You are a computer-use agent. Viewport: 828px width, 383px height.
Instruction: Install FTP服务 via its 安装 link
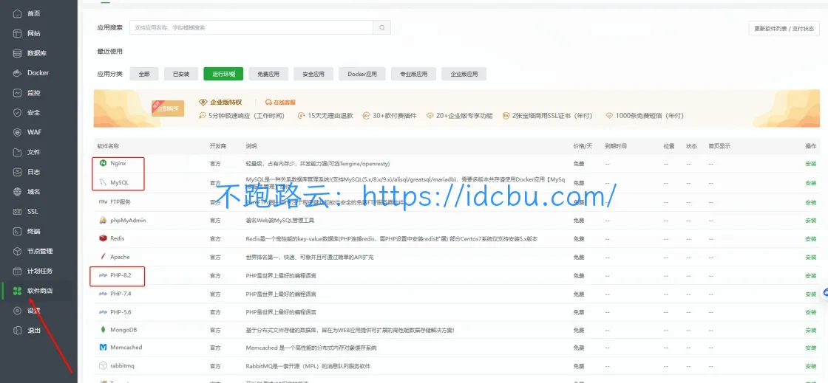pos(810,202)
